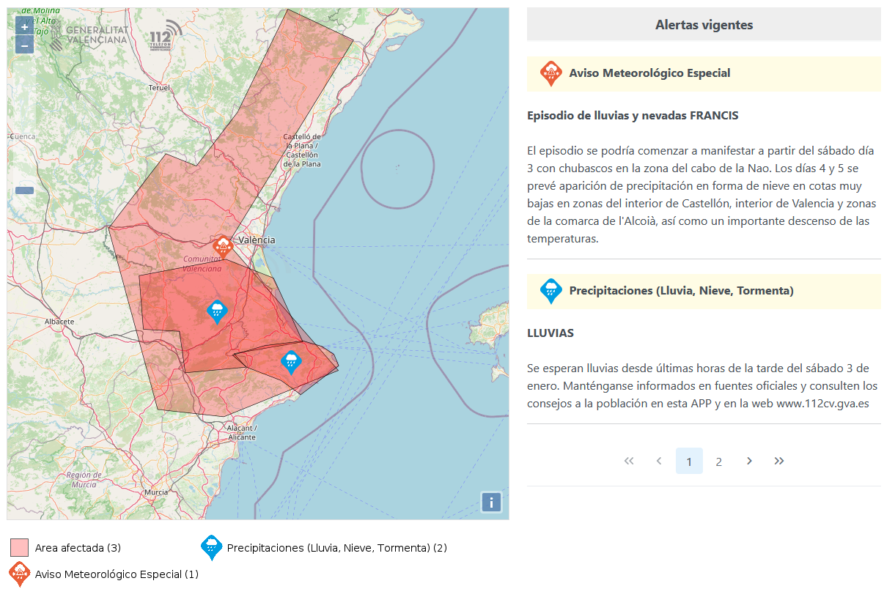Screen dimensions: 895x589
Task: Click the map zoom out minus button
Action: pyautogui.click(x=24, y=45)
